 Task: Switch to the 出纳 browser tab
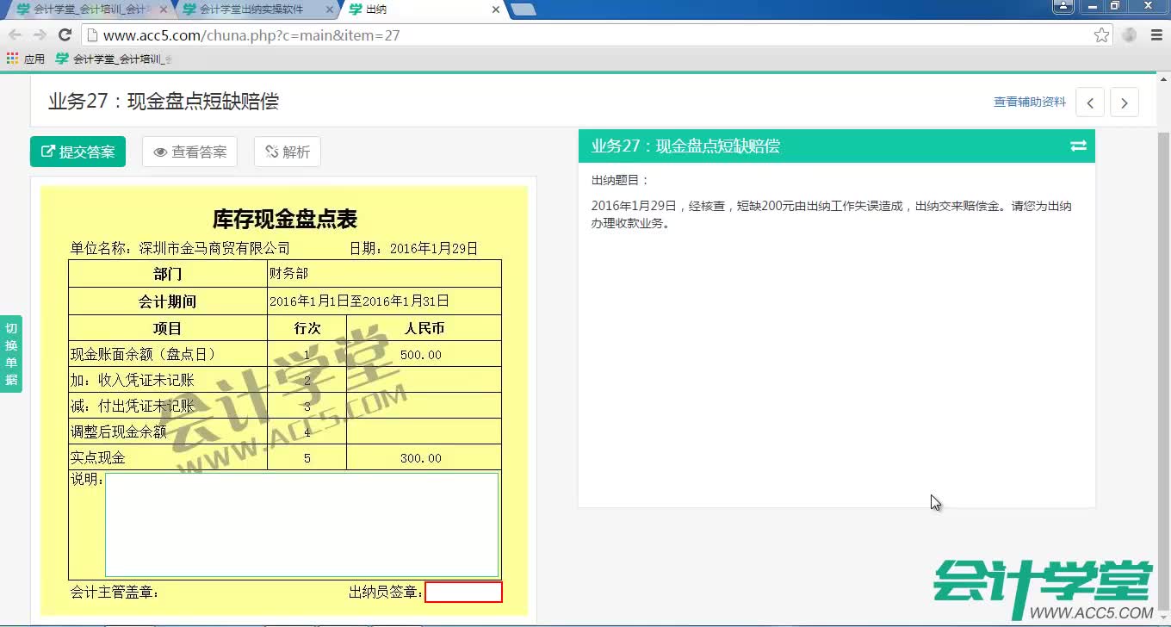tap(387, 11)
